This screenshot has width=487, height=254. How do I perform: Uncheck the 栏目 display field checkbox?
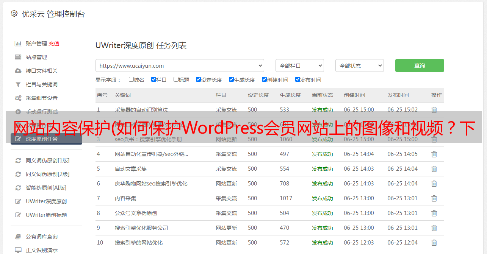pyautogui.click(x=153, y=79)
